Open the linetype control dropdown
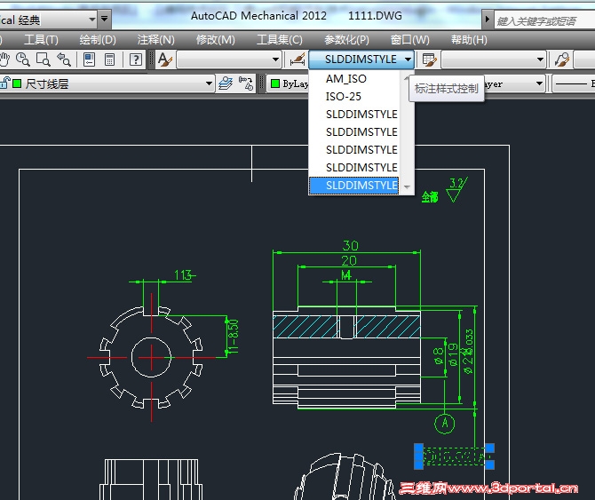The width and height of the screenshot is (595, 500). [539, 83]
